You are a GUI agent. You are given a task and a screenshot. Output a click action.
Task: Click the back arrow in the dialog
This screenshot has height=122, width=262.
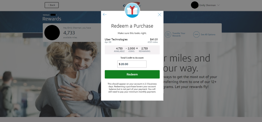click(105, 14)
